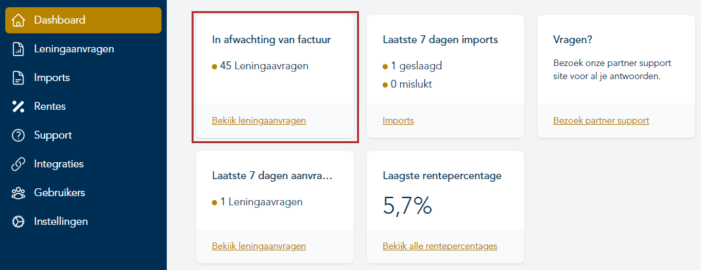Open the Leningaanvragen menu item
This screenshot has width=701, height=270.
click(x=75, y=49)
